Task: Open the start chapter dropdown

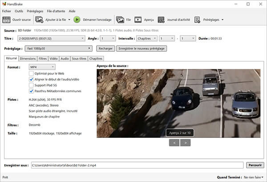Action: coord(167,38)
